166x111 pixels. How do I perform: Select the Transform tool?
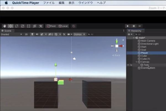tap(35, 26)
